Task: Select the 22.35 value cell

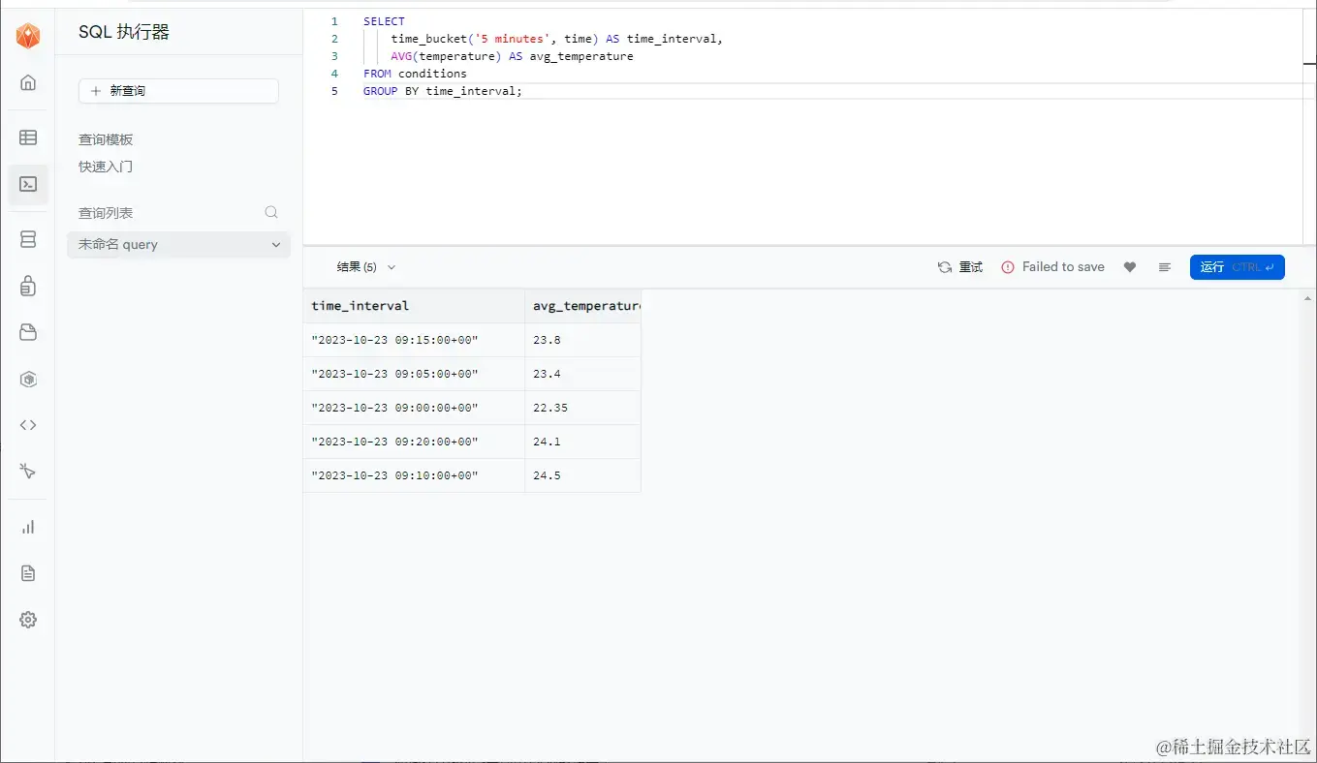Action: click(x=582, y=408)
